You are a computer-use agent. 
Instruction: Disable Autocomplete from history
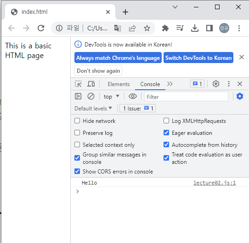click(x=166, y=145)
